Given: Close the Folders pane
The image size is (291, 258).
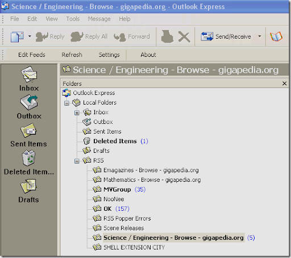Looking at the screenshot, I should point(284,84).
